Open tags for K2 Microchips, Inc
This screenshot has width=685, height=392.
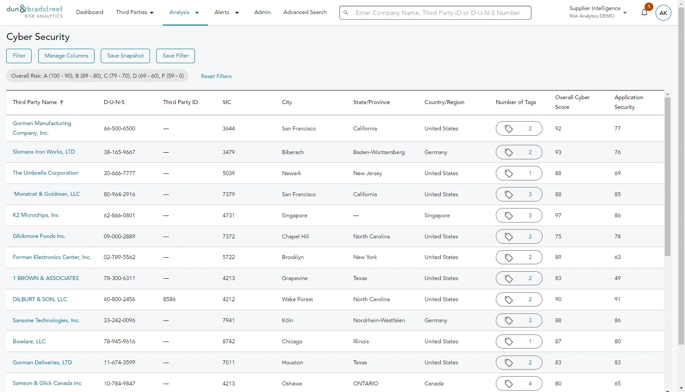[519, 216]
